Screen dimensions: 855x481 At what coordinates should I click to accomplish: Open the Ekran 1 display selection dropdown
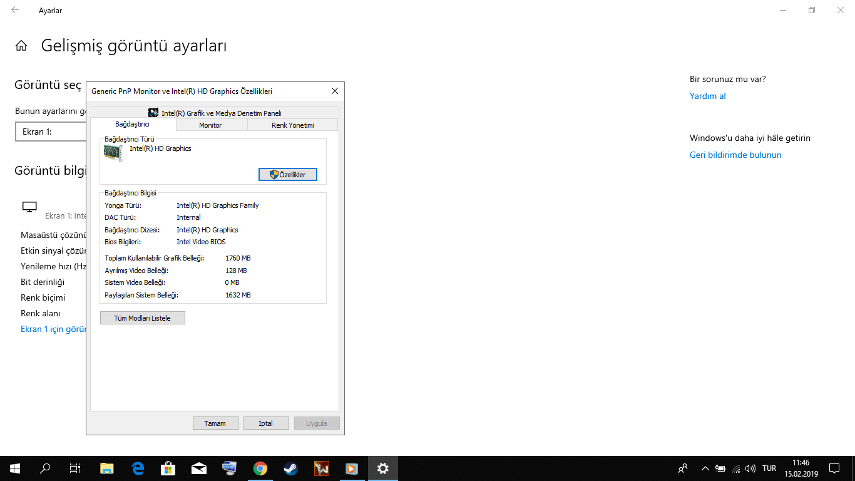click(51, 132)
